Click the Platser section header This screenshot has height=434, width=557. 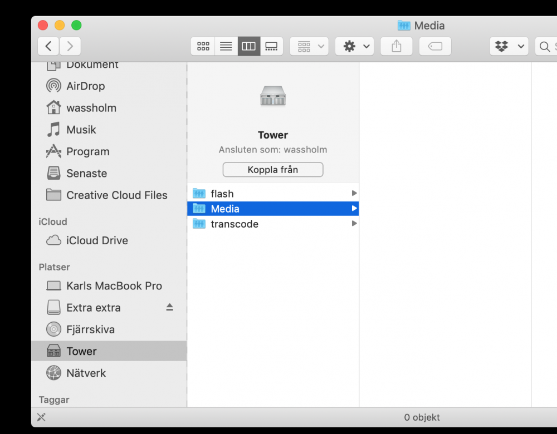[55, 267]
